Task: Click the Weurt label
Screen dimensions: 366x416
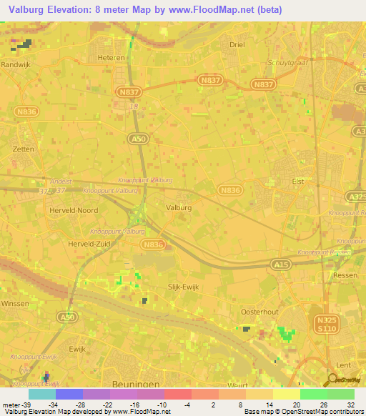Action: point(237,385)
